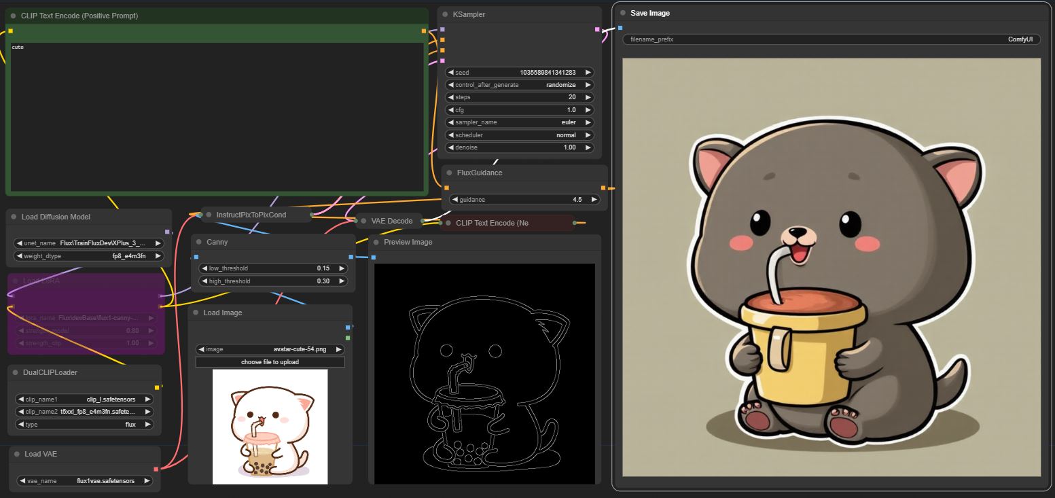
Task: Collapse the Canny node dot
Action: tap(199, 242)
